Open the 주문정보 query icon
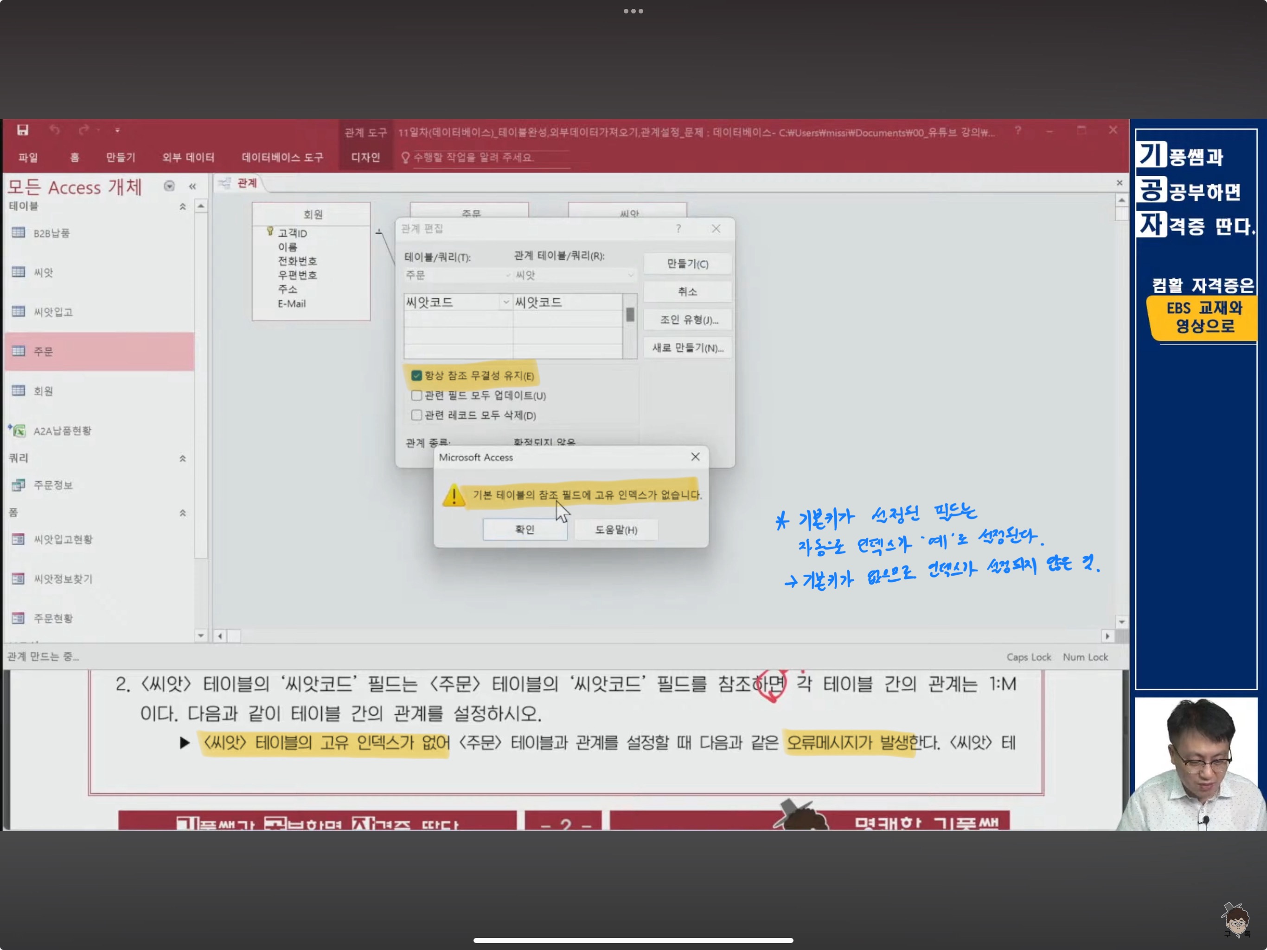The image size is (1267, 950). click(19, 485)
